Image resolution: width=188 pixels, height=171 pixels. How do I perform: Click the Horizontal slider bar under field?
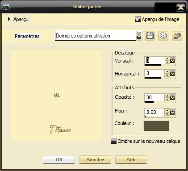click(x=160, y=78)
